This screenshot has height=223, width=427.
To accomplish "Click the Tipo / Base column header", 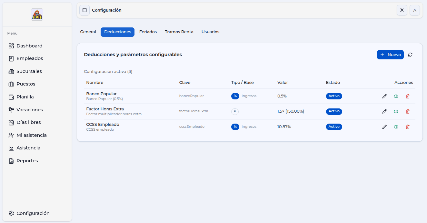I will (x=243, y=83).
